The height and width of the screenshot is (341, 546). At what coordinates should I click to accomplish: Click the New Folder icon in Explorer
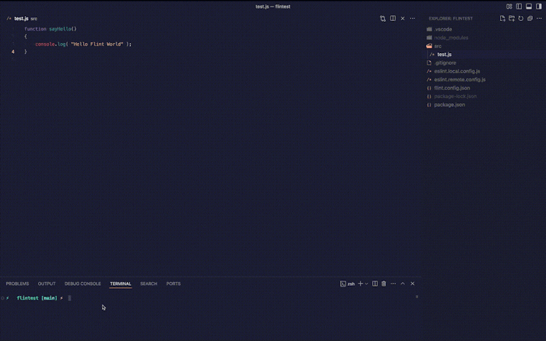point(511,18)
